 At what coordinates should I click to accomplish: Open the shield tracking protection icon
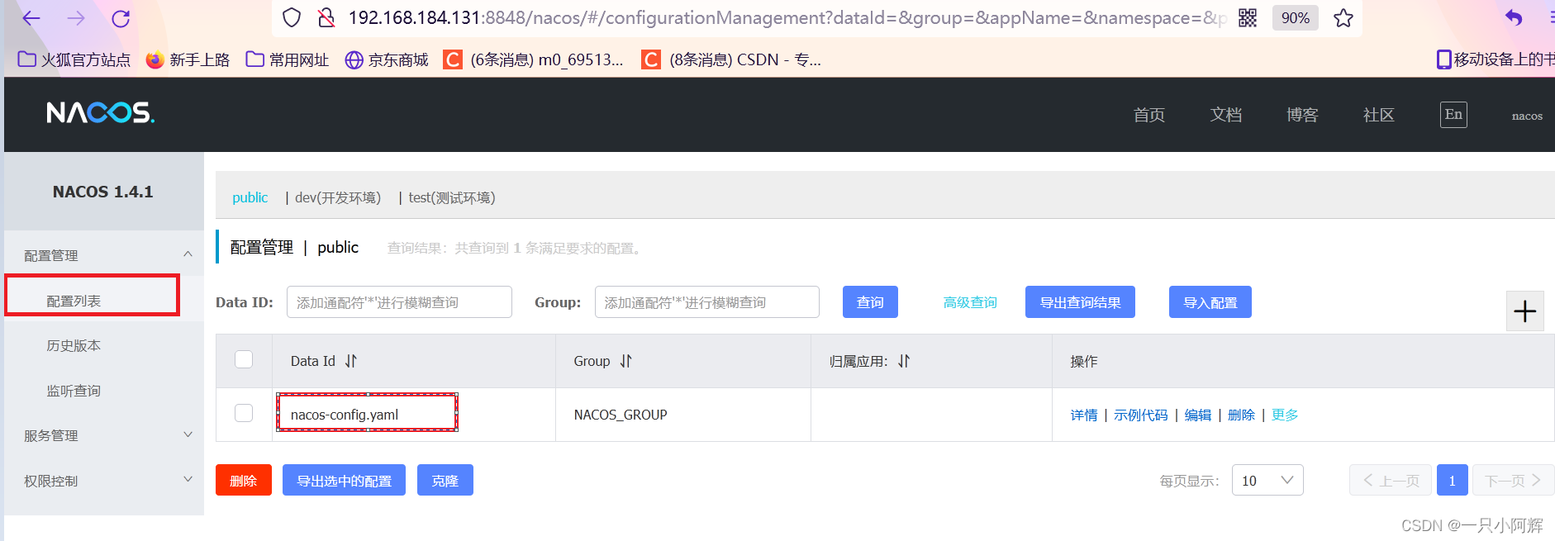[x=292, y=17]
